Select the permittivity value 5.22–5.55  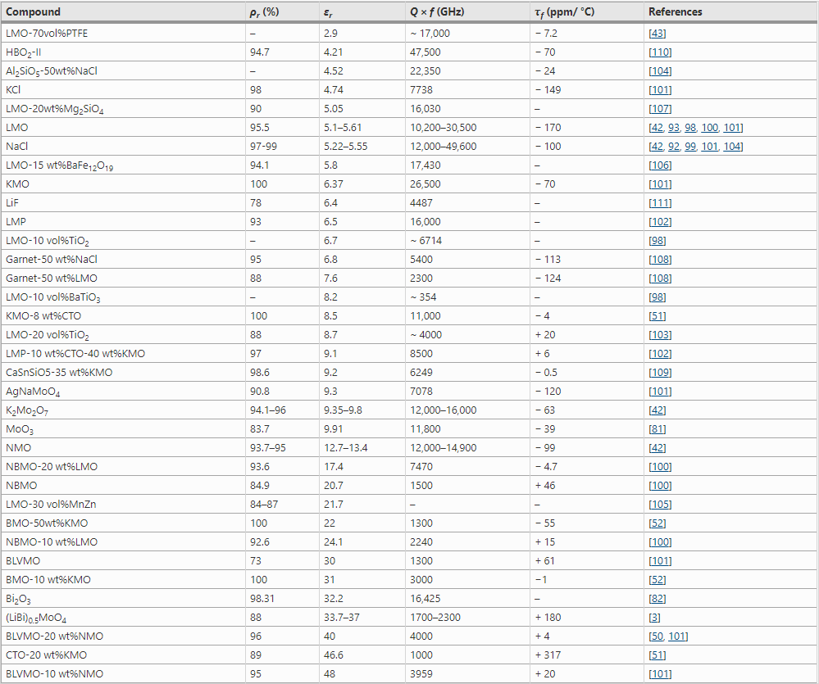click(345, 146)
